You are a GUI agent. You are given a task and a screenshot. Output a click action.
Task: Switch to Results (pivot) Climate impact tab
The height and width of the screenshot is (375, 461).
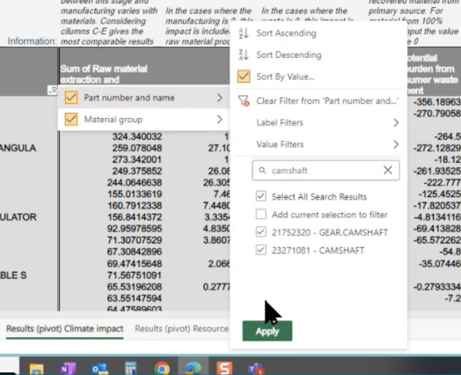click(65, 328)
